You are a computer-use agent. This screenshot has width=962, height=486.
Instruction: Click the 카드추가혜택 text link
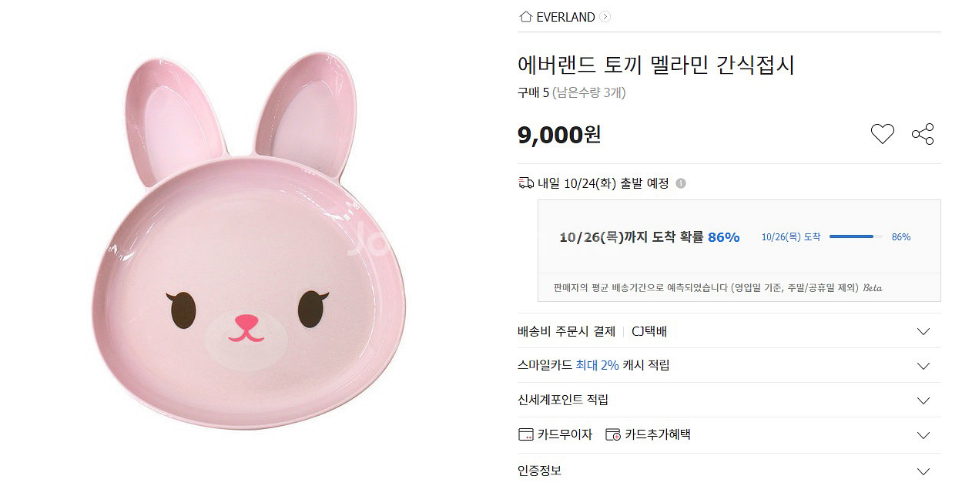657,434
